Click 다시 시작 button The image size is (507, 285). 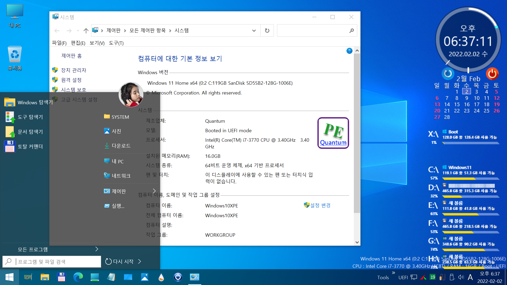tap(120, 262)
